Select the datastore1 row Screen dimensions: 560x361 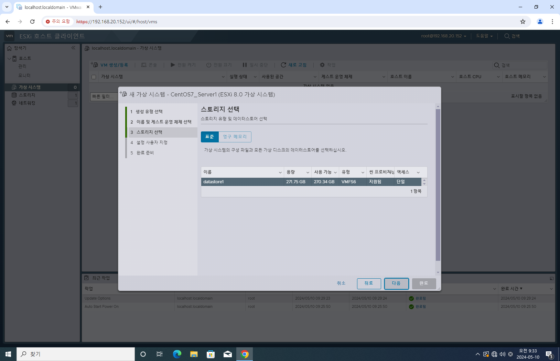coord(311,182)
